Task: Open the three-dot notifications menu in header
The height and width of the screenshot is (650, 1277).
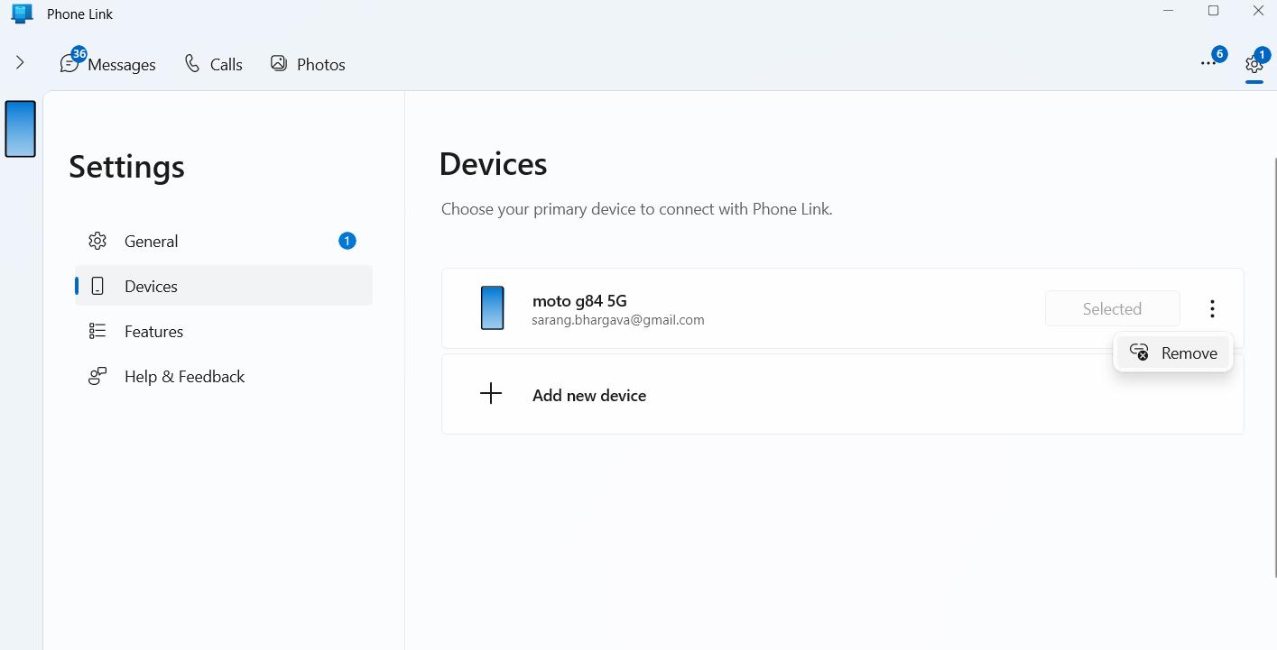Action: point(1208,63)
